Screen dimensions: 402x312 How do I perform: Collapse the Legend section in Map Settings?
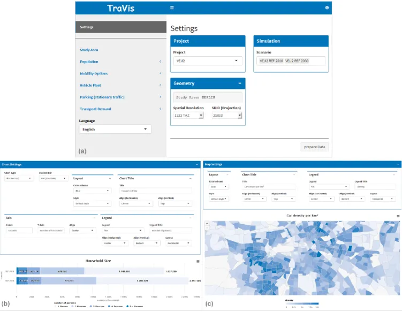[x=394, y=174]
